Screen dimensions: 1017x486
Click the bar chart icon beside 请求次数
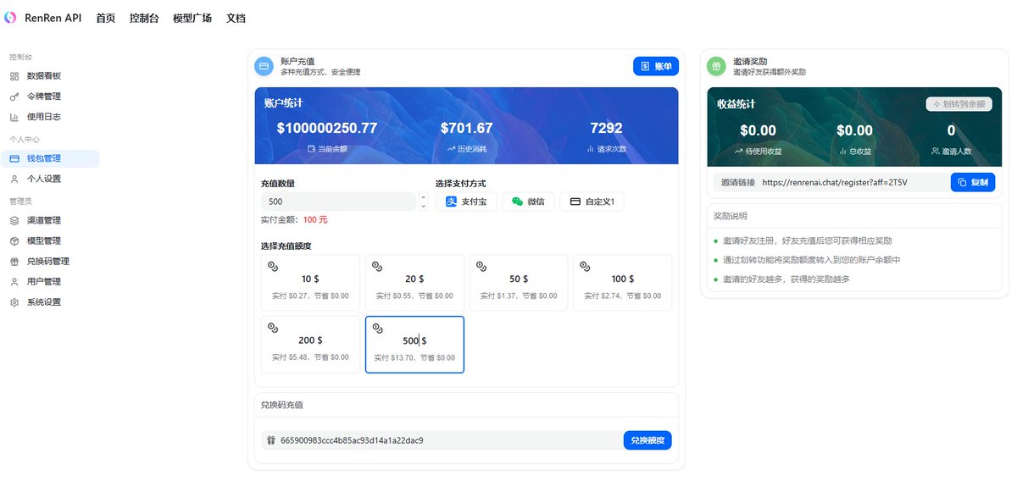[590, 148]
